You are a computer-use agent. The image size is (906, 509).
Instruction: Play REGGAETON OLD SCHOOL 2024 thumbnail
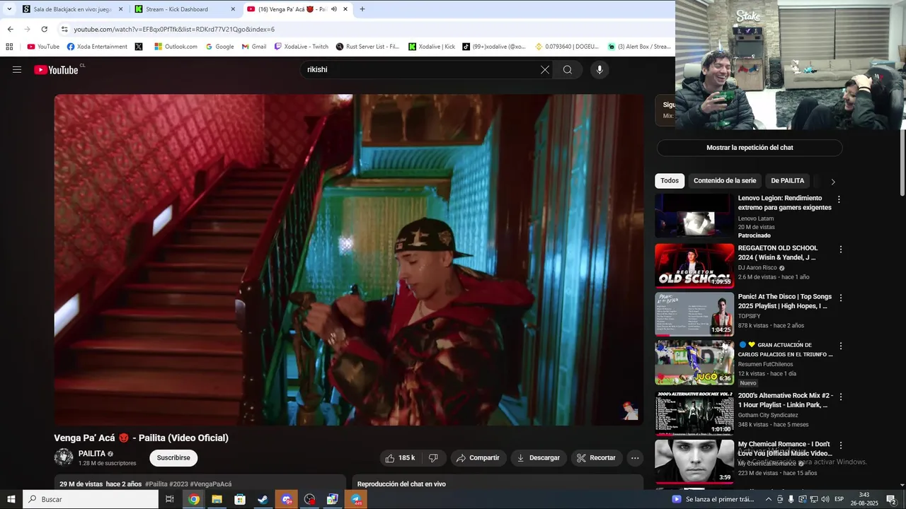click(x=694, y=265)
